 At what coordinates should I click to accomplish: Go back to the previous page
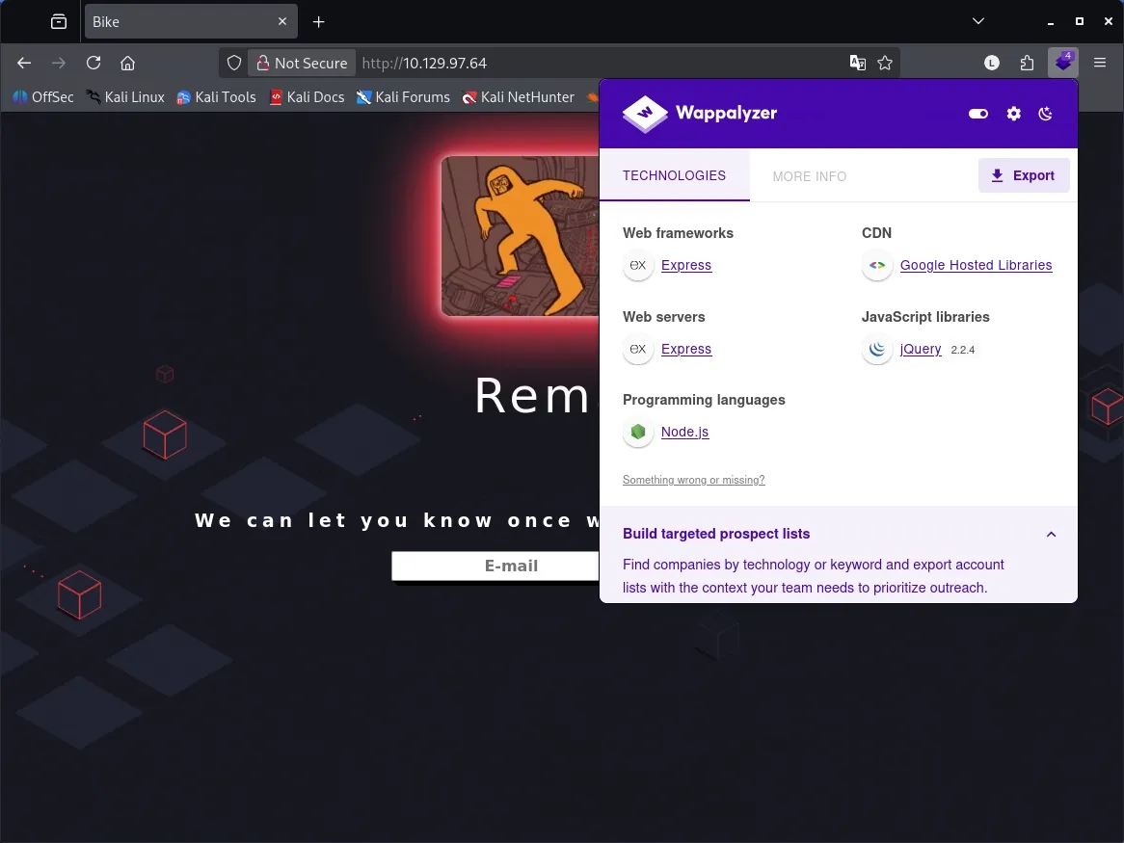[24, 63]
